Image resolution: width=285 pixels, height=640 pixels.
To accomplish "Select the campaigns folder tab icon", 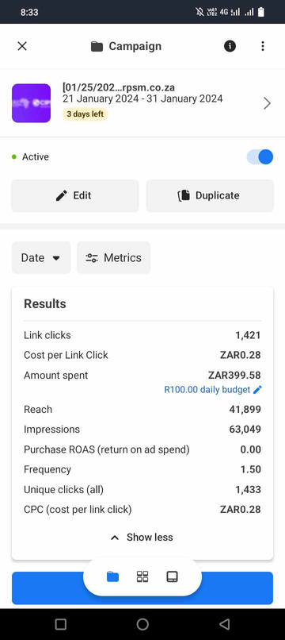I will tap(112, 576).
